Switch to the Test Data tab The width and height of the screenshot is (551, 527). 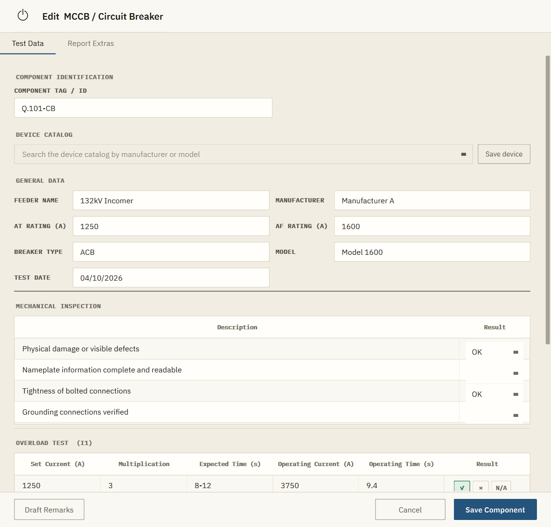[28, 44]
